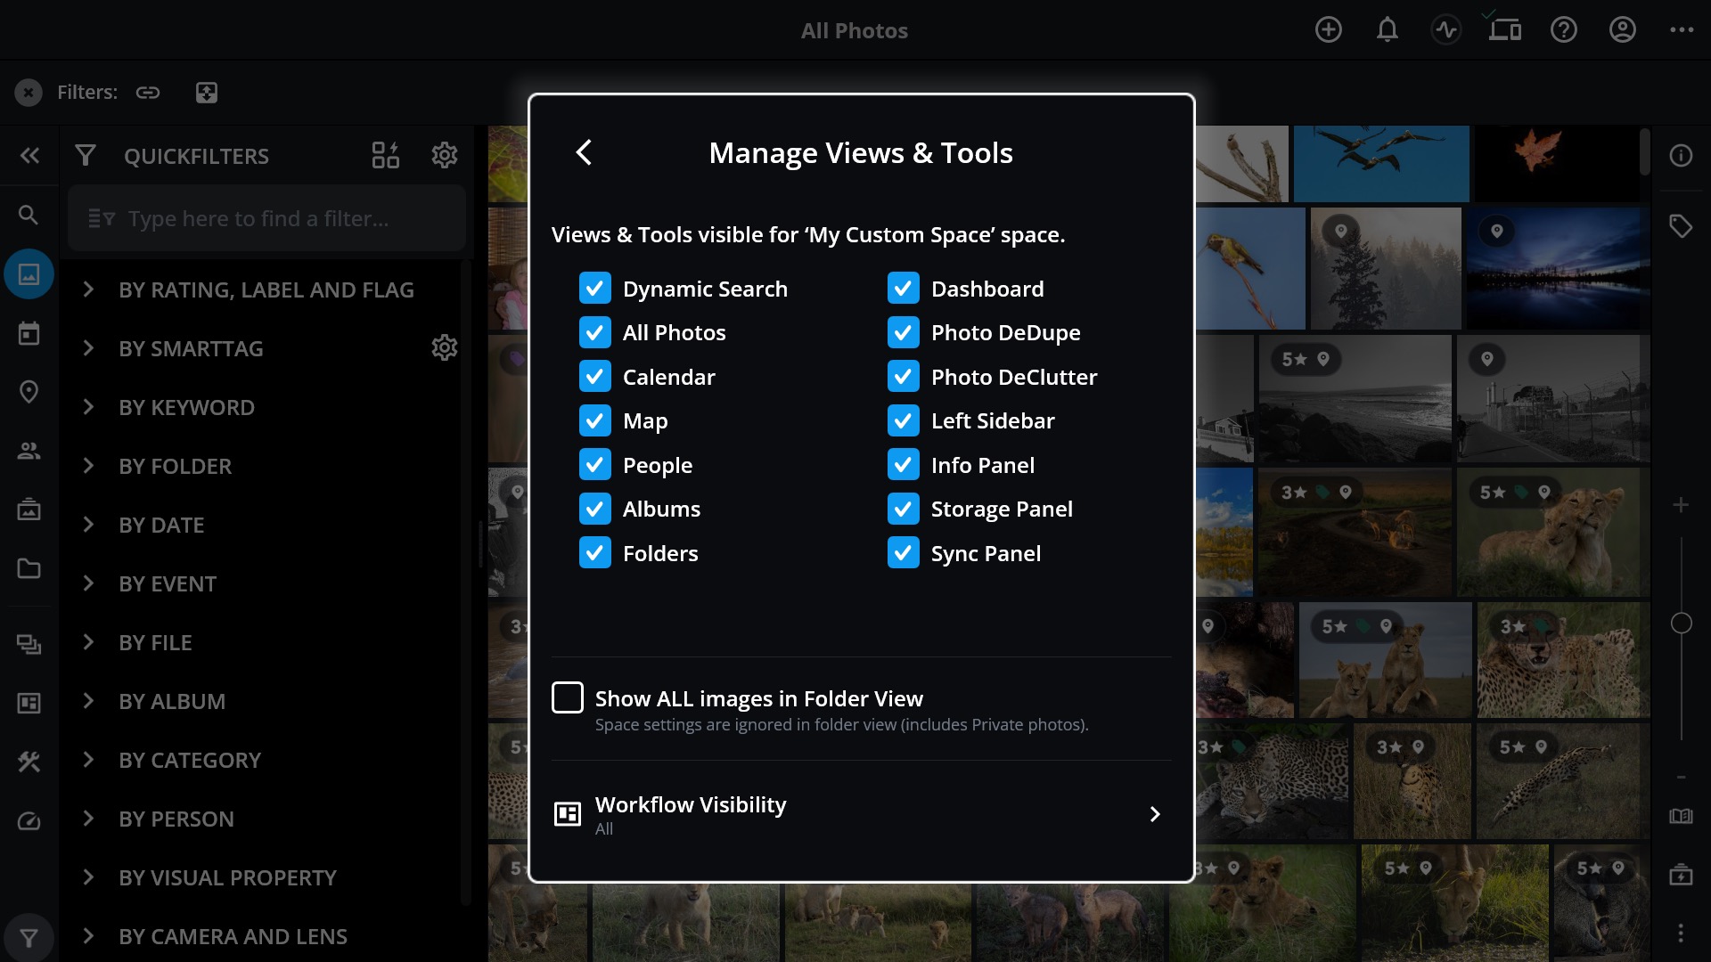This screenshot has height=962, width=1711.
Task: Click the tag icon on right sidebar
Action: [1681, 226]
